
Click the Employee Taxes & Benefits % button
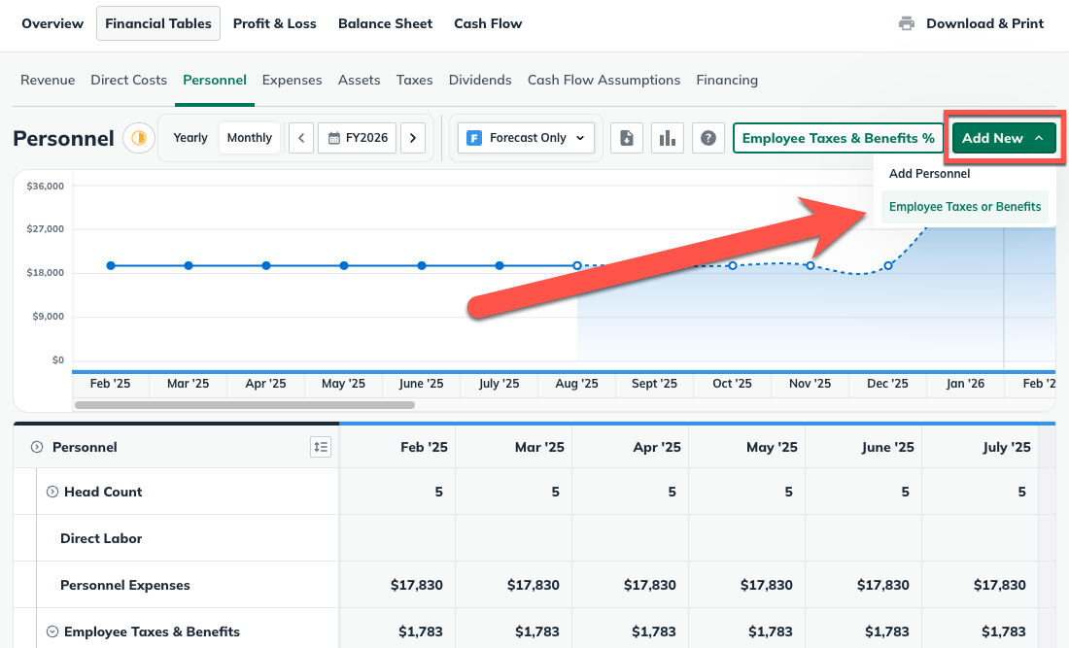(838, 138)
